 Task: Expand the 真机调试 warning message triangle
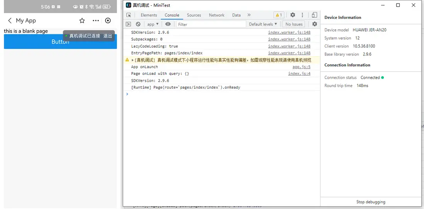point(132,60)
